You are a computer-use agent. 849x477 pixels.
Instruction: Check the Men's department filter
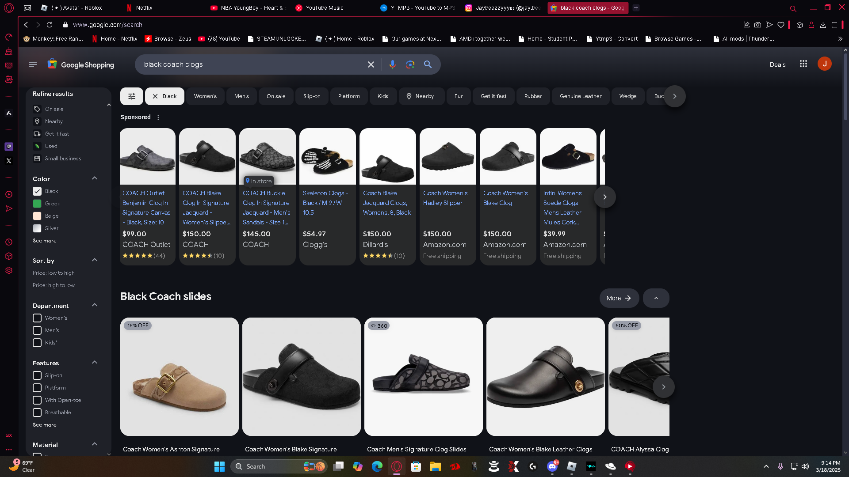point(37,330)
